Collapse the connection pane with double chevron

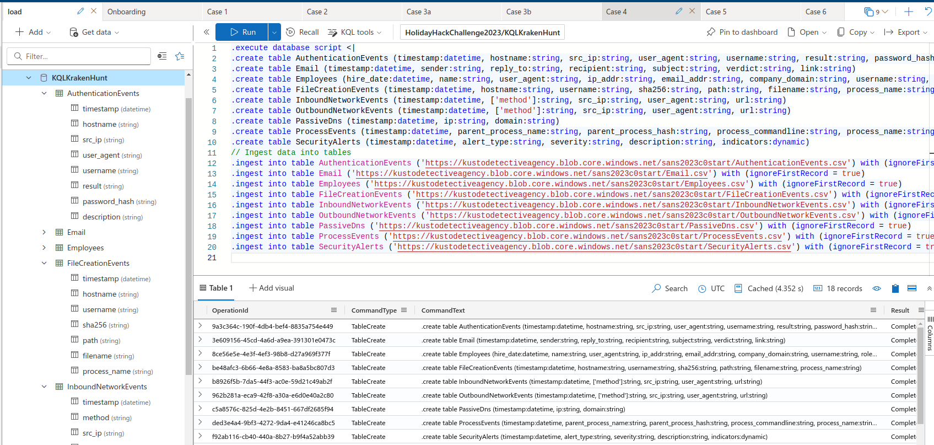coord(207,32)
